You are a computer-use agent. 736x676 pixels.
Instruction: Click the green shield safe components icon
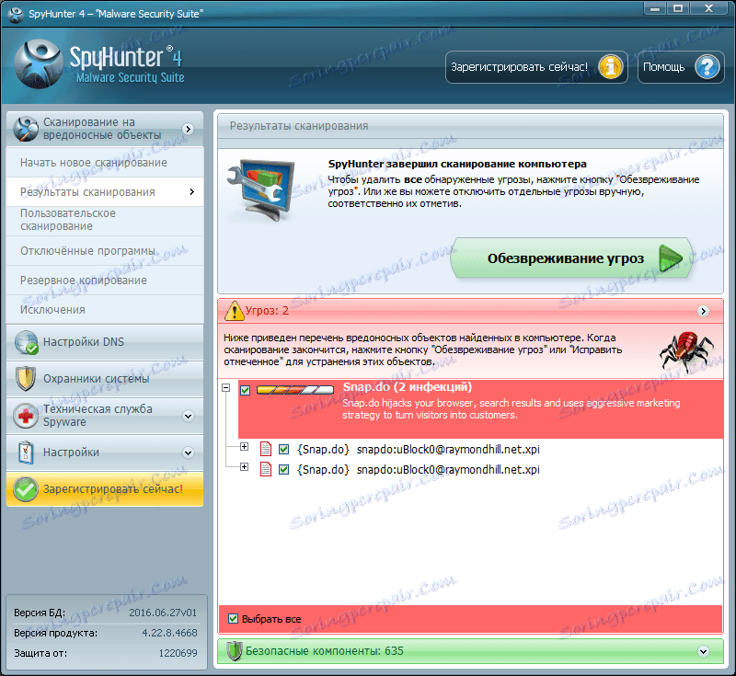(234, 651)
